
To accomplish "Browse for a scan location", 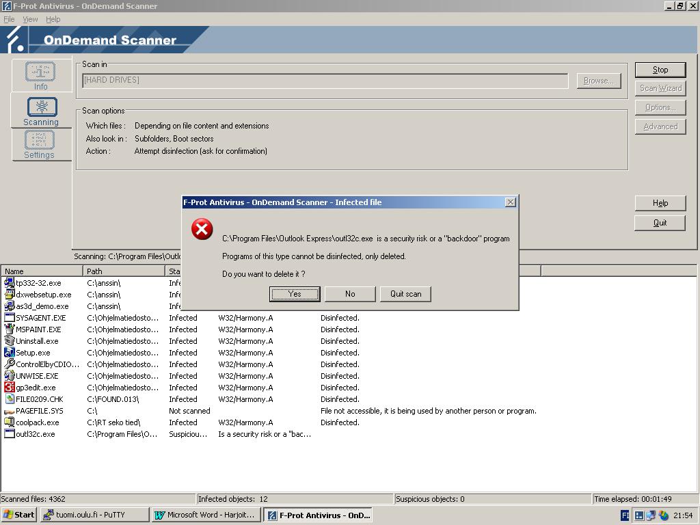I will pos(599,81).
